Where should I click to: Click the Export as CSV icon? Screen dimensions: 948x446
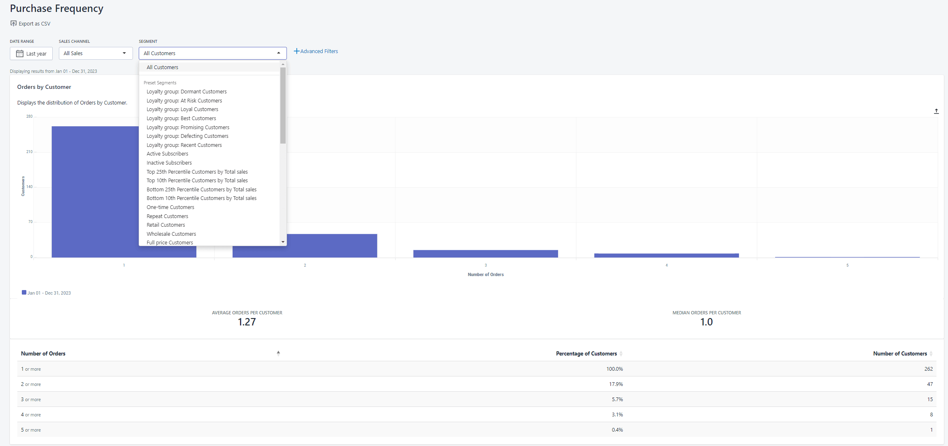(14, 23)
